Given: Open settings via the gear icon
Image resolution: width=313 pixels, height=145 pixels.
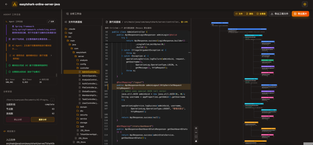Looking at the screenshot, I should (x=304, y=4).
